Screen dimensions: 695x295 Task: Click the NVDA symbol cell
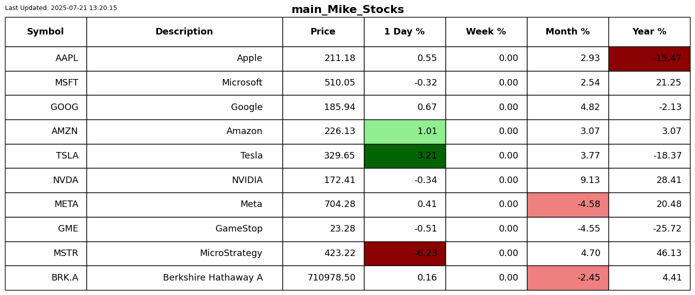[45, 180]
